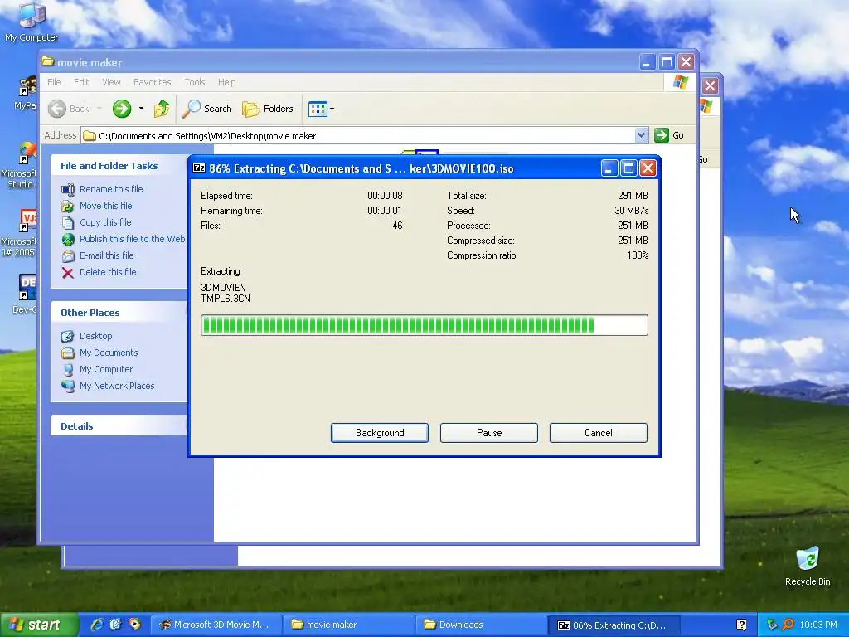Minimize the 7-Zip extraction dialog
Image resolution: width=849 pixels, height=637 pixels.
pyautogui.click(x=609, y=168)
